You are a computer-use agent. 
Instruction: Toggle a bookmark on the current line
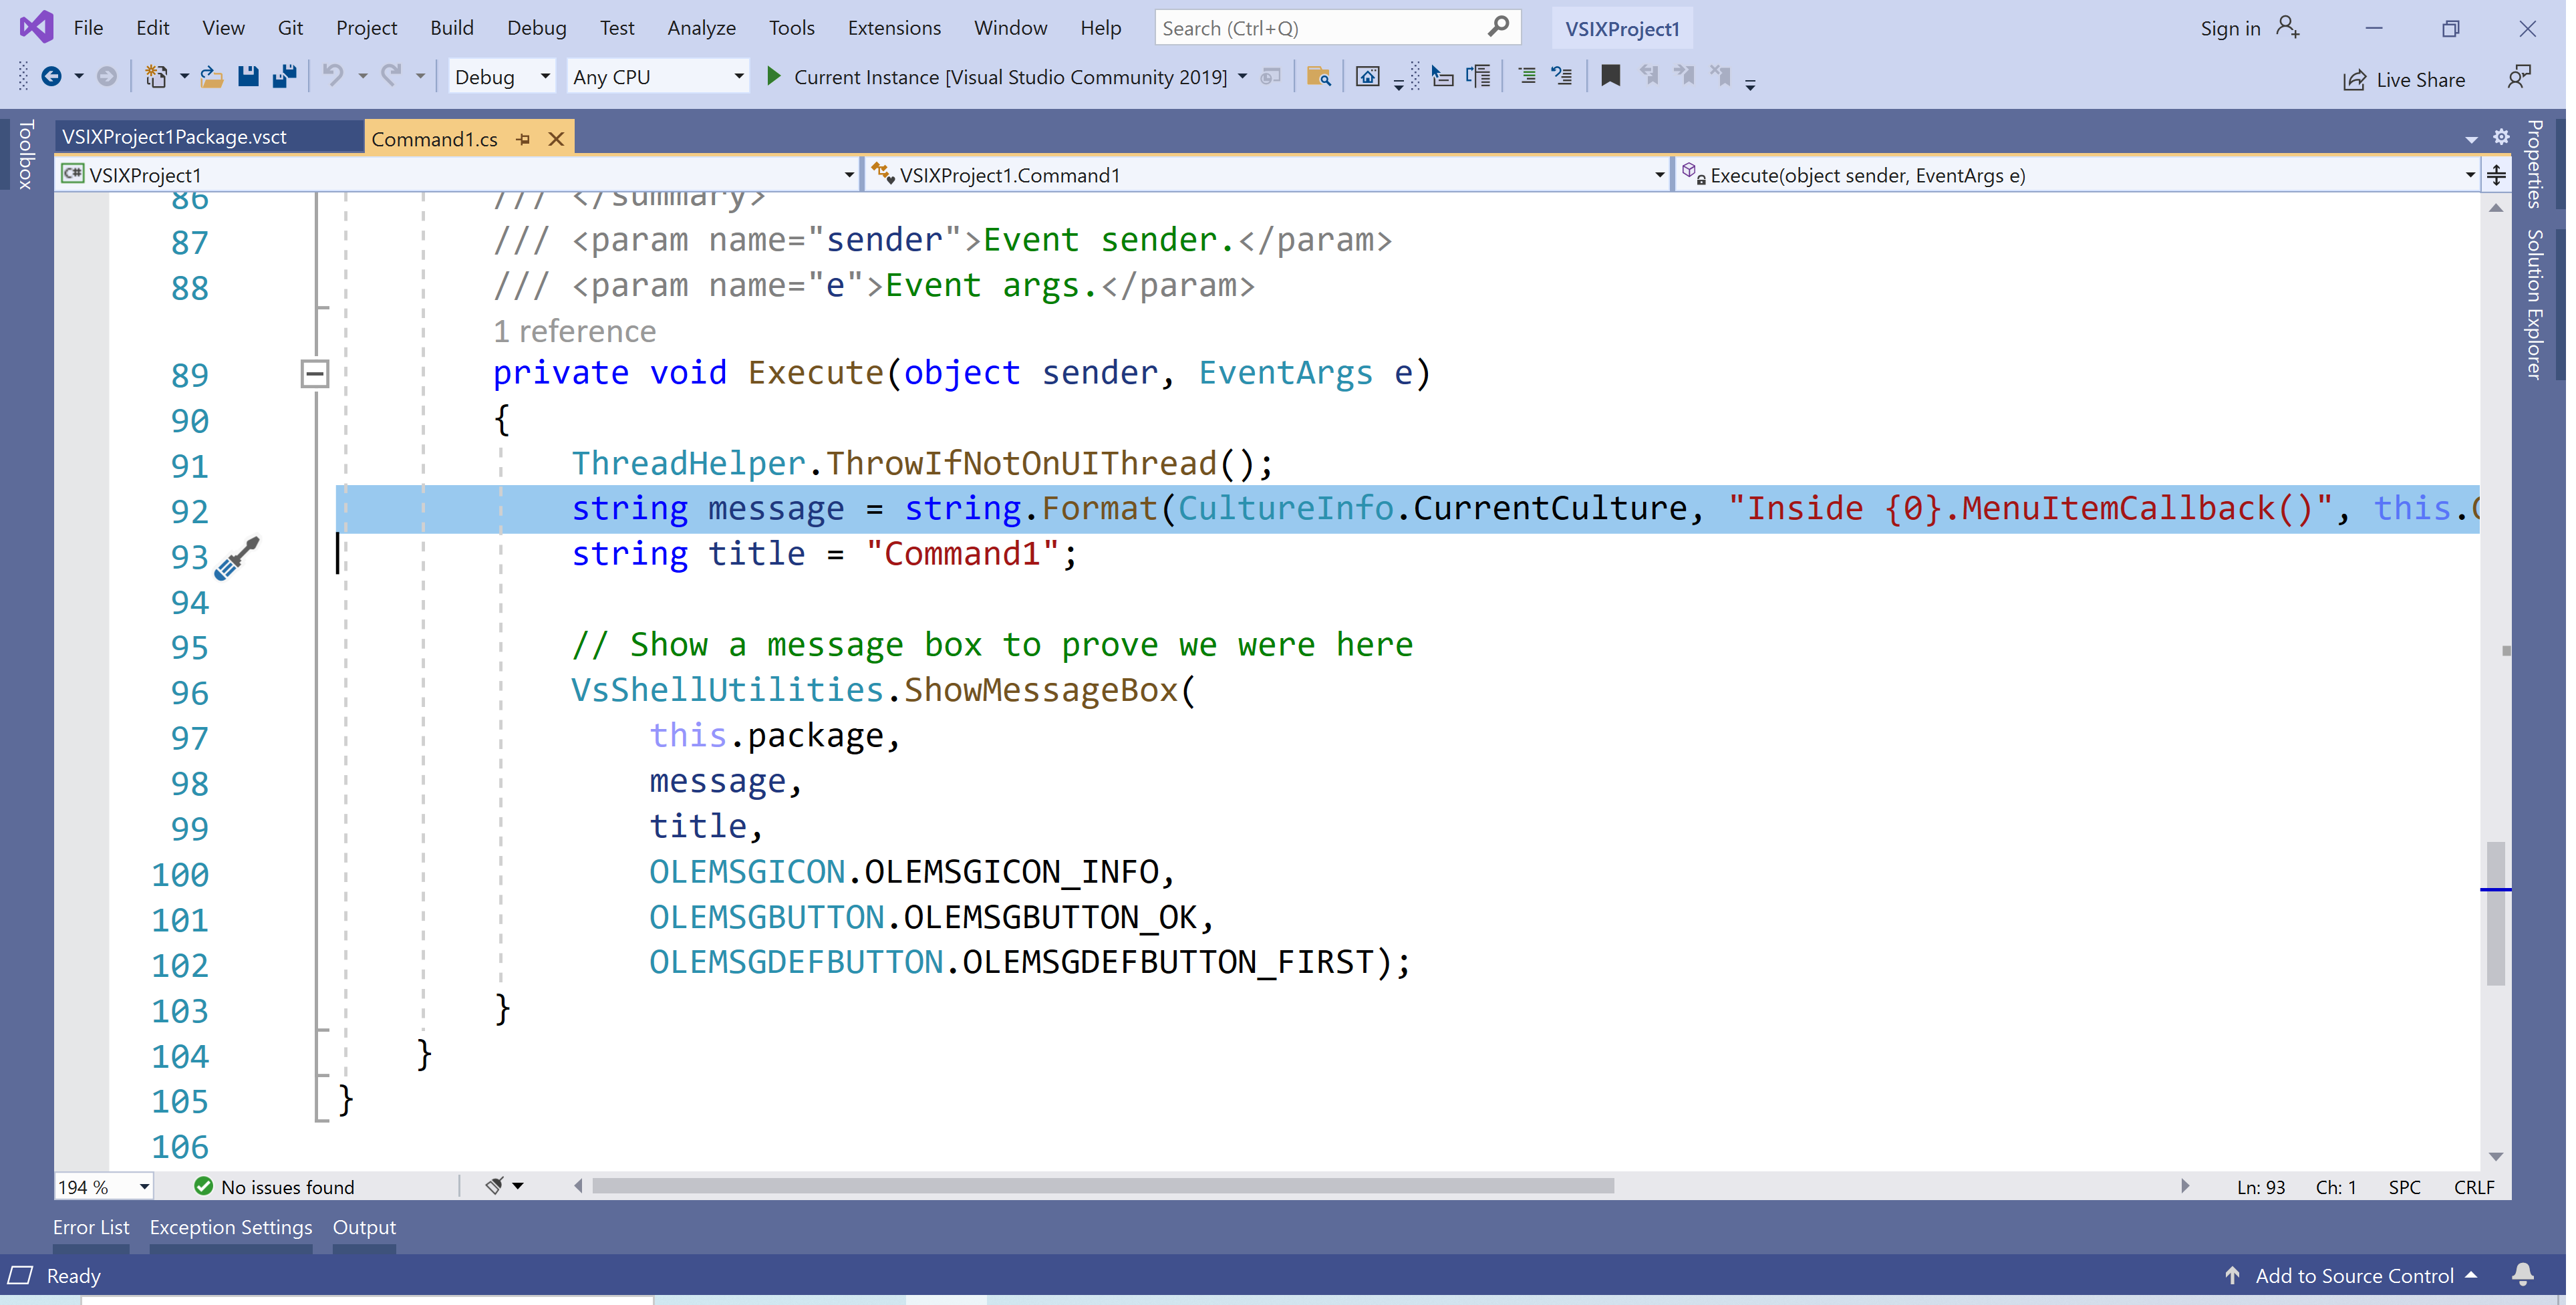pos(1610,76)
